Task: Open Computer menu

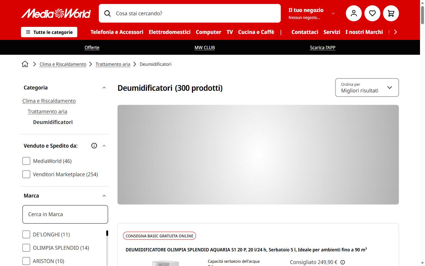Action: (209, 32)
